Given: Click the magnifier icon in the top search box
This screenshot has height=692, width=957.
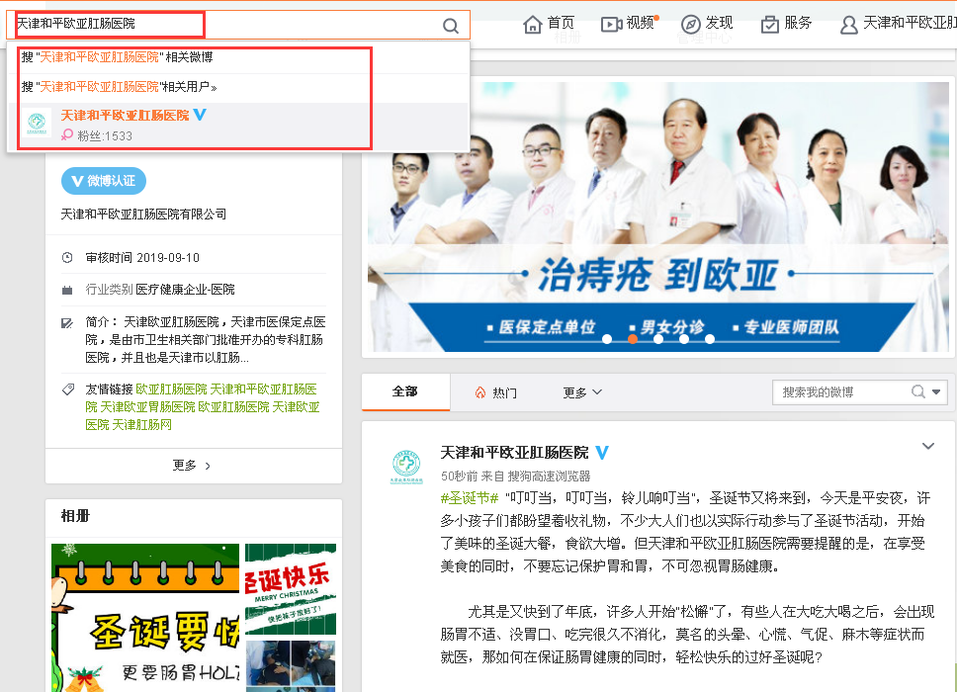Looking at the screenshot, I should (x=451, y=26).
